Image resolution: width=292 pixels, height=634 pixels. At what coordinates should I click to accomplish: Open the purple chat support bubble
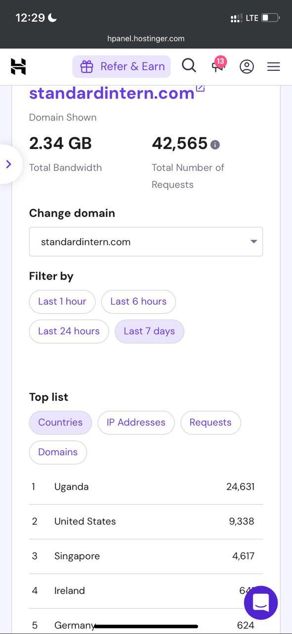tap(261, 603)
